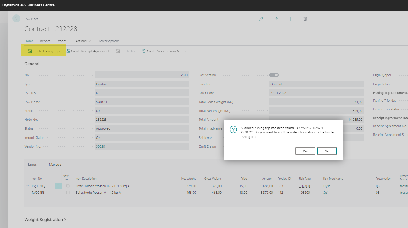Open the Actions dropdown menu
Viewport: 408px width, 228px height.
pyautogui.click(x=83, y=41)
